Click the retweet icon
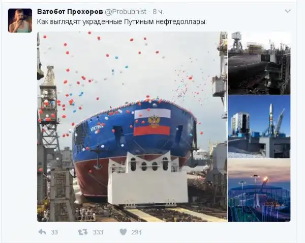This screenshot has width=305, height=243. click(x=83, y=232)
